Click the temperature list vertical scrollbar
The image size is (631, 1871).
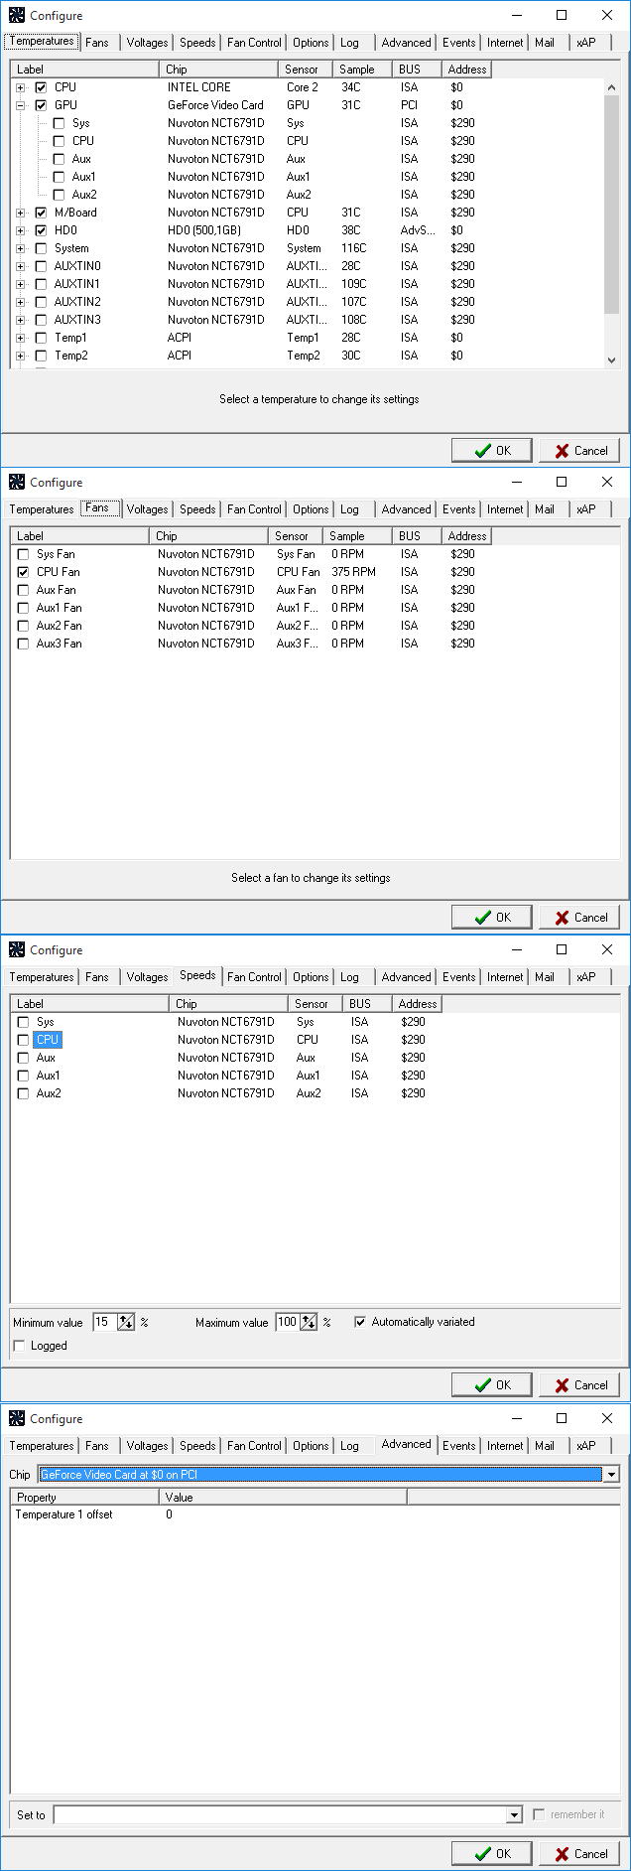click(611, 223)
